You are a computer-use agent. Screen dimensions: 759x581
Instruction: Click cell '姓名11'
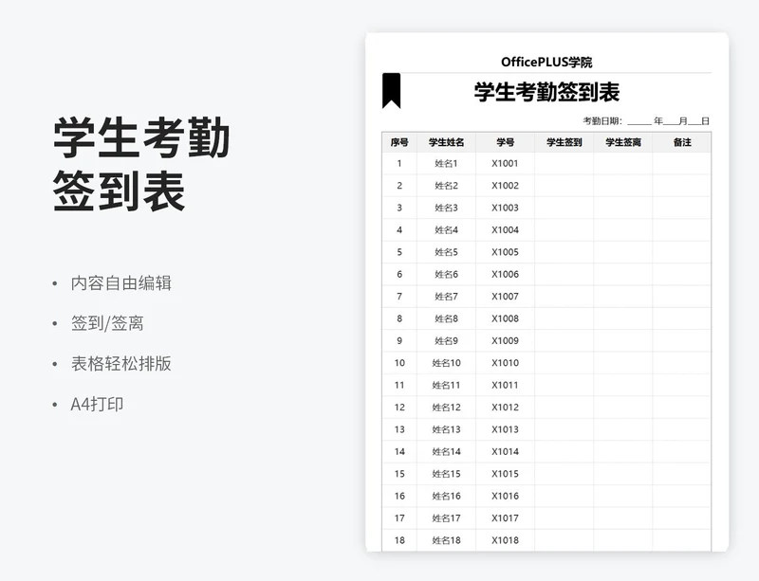446,385
